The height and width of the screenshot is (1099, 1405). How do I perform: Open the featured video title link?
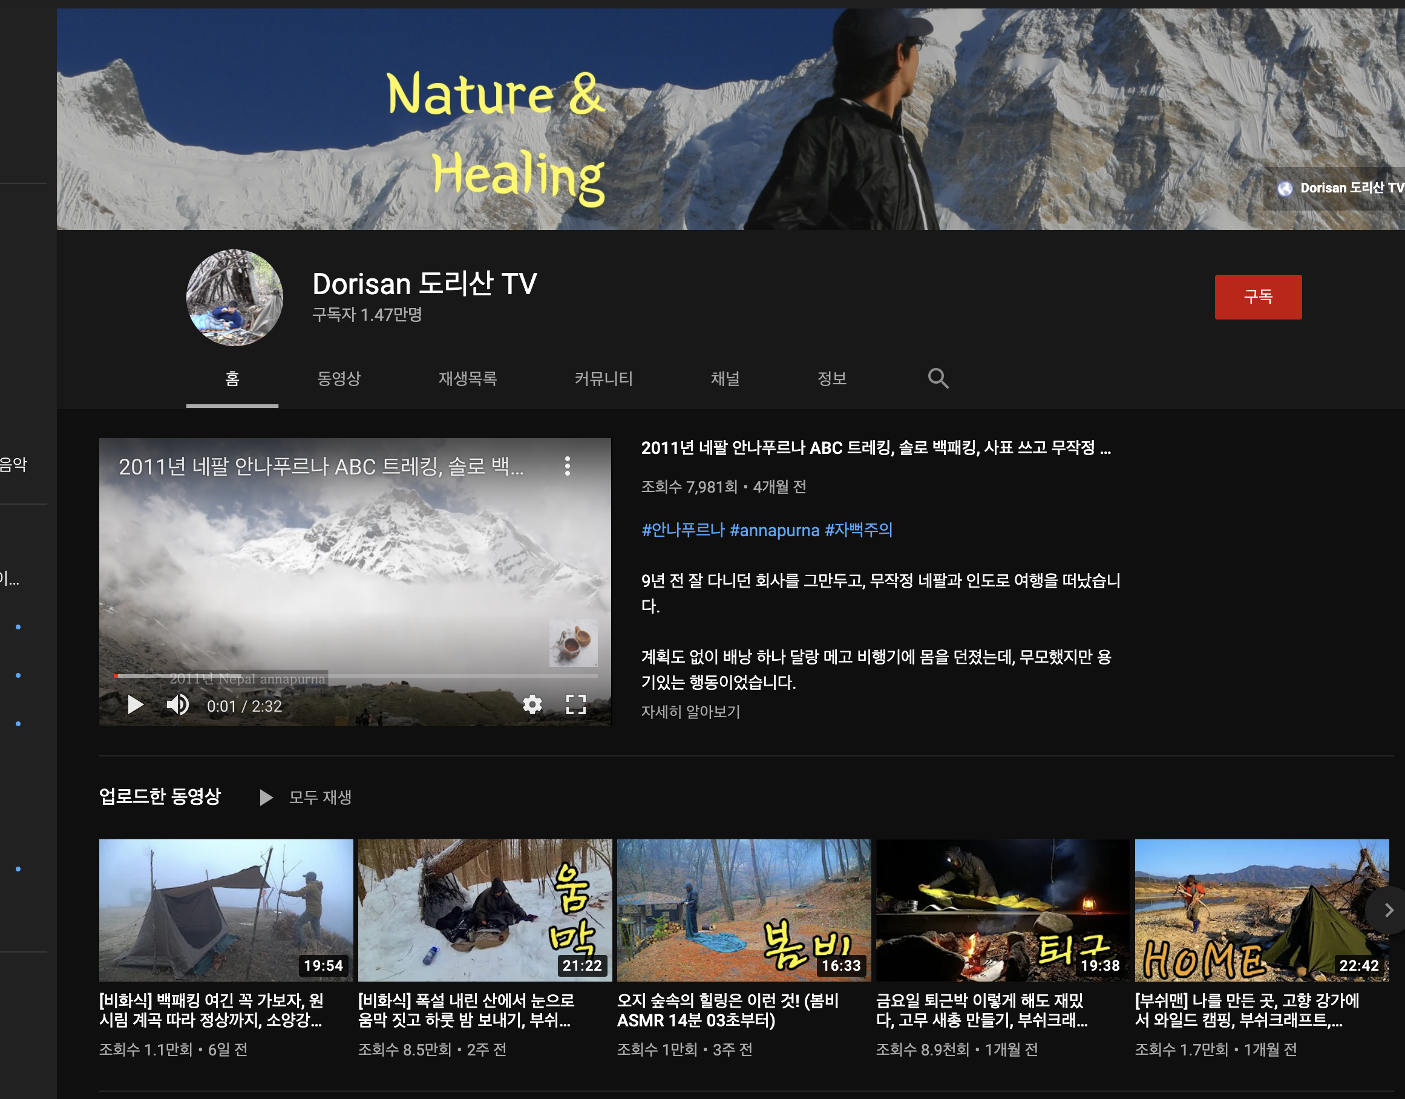coord(876,448)
